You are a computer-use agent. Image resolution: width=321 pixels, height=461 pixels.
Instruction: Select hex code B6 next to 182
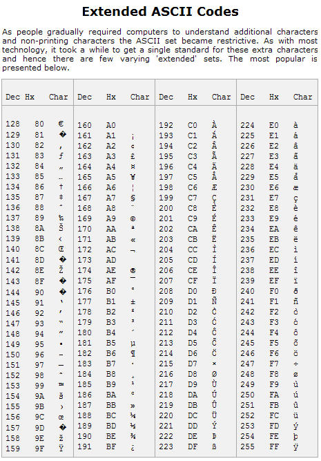click(110, 353)
